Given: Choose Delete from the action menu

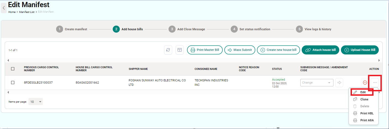Looking at the screenshot, I should pyautogui.click(x=363, y=106).
